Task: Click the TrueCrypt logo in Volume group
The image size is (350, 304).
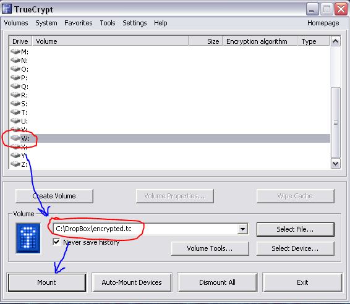Action: [28, 239]
